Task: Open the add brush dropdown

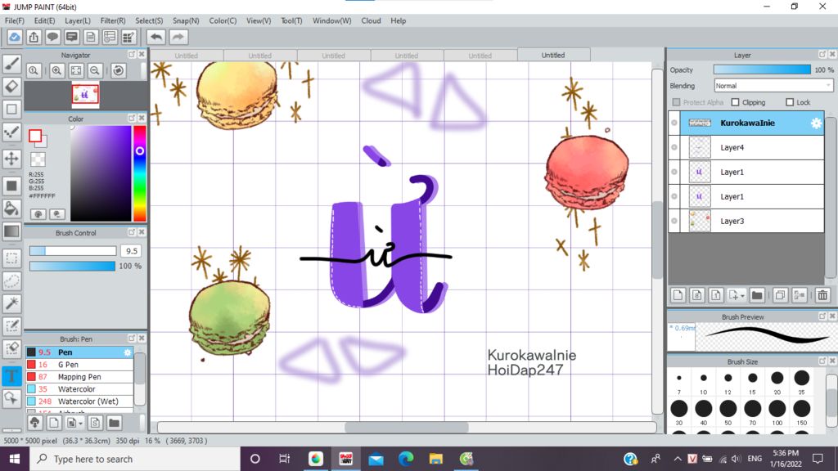Action: click(x=74, y=423)
